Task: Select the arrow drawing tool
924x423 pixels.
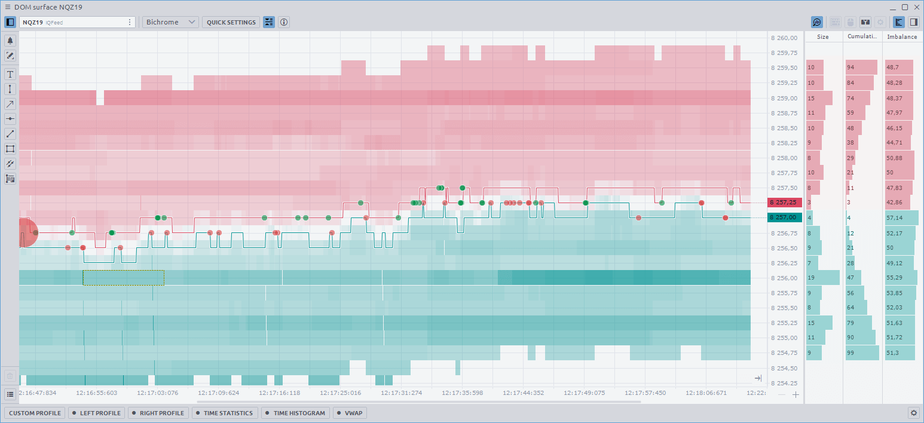Action: point(10,103)
